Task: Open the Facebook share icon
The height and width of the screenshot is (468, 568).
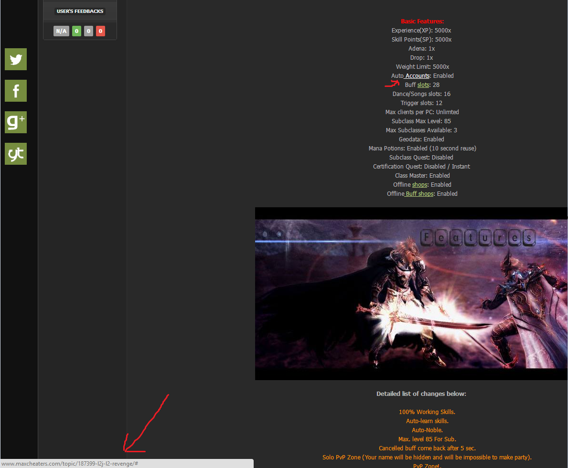Action: pyautogui.click(x=16, y=91)
